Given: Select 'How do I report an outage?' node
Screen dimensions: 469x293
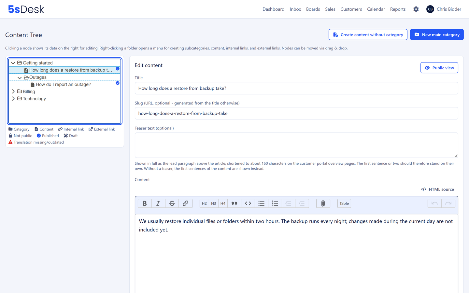Looking at the screenshot, I should coord(64,84).
